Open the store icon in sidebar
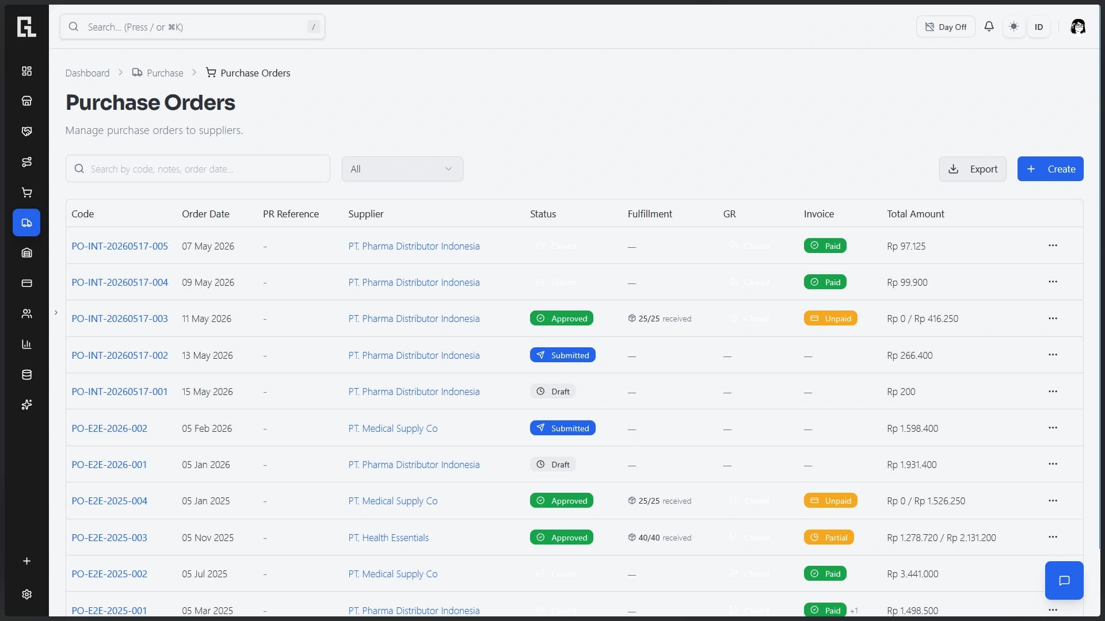Image resolution: width=1105 pixels, height=621 pixels. point(26,101)
